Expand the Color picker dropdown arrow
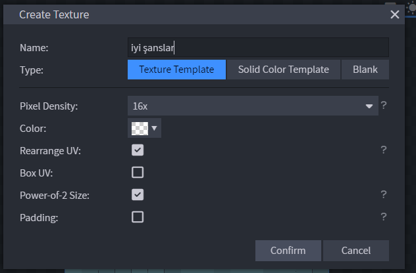The image size is (416, 273). point(155,128)
